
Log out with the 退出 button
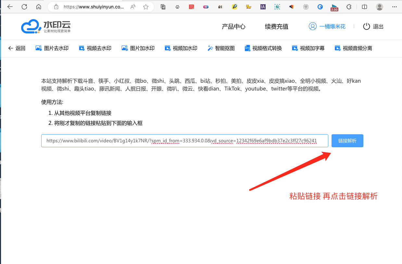coord(373,27)
